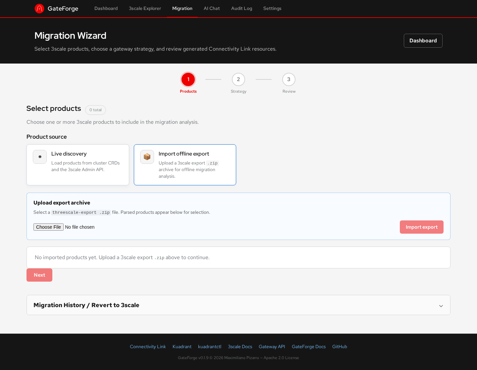Jump to step 3 Review
Viewport: 477px width, 370px height.
point(289,79)
